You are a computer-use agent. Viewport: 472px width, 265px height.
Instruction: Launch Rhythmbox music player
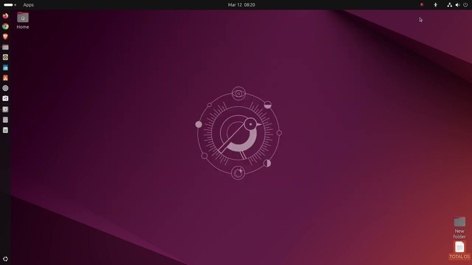[x=5, y=57]
